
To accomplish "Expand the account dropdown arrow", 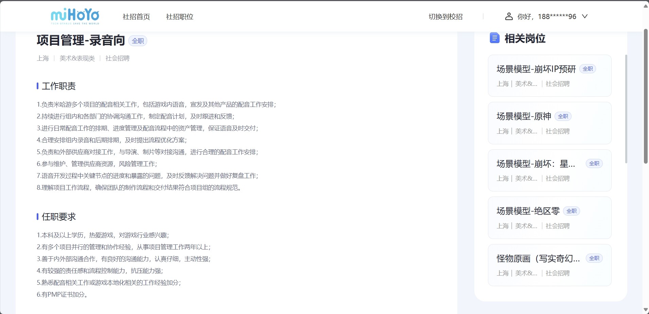I will pos(585,16).
